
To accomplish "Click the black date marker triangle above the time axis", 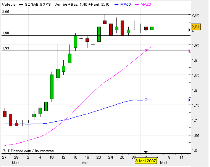I will [146, 152].
